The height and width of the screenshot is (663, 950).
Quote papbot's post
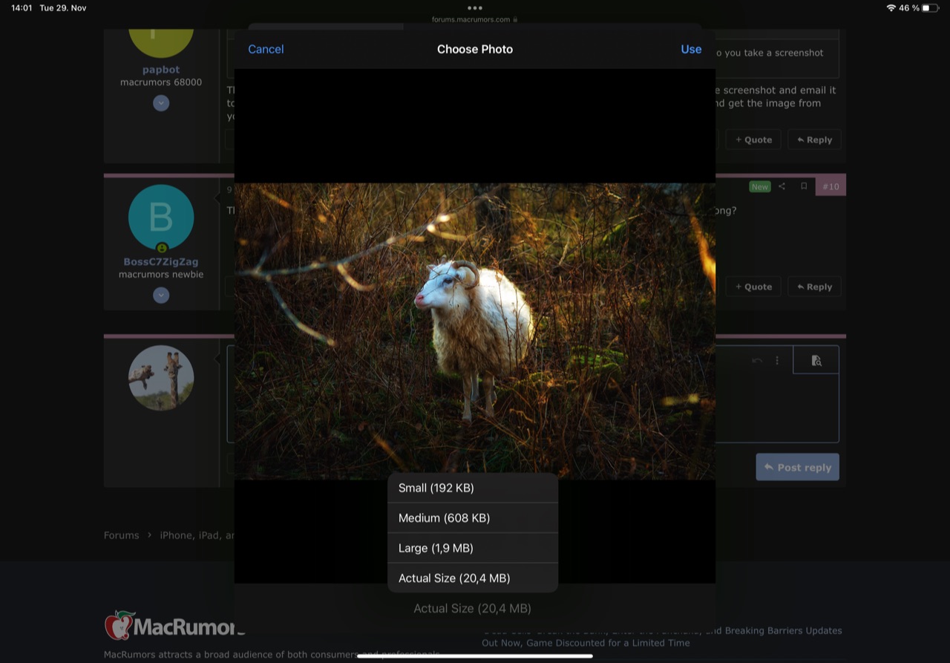point(753,140)
